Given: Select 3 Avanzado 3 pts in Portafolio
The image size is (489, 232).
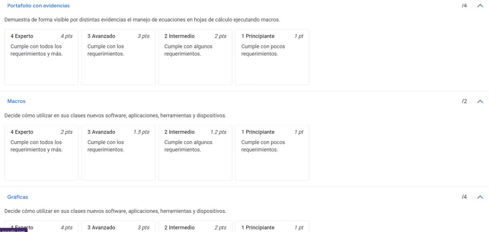Looking at the screenshot, I should pos(118,57).
